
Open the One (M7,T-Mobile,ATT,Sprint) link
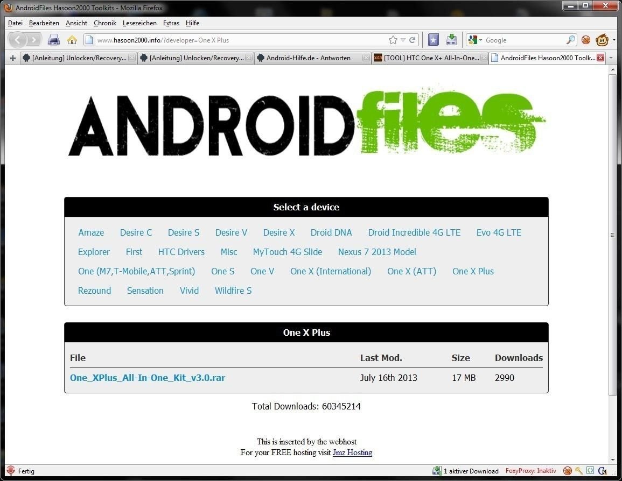(x=136, y=271)
